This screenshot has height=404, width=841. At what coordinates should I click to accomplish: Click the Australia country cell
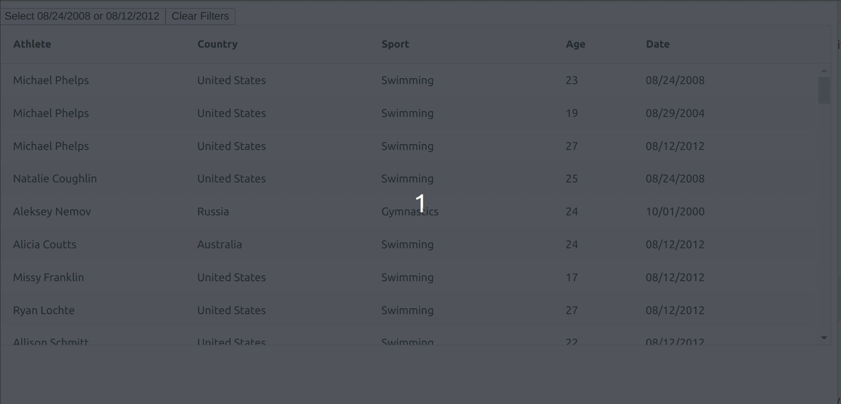(x=219, y=245)
